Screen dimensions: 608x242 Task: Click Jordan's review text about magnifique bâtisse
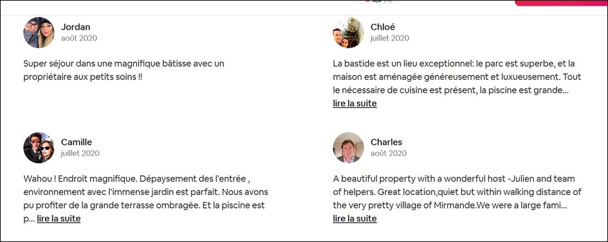pyautogui.click(x=124, y=70)
